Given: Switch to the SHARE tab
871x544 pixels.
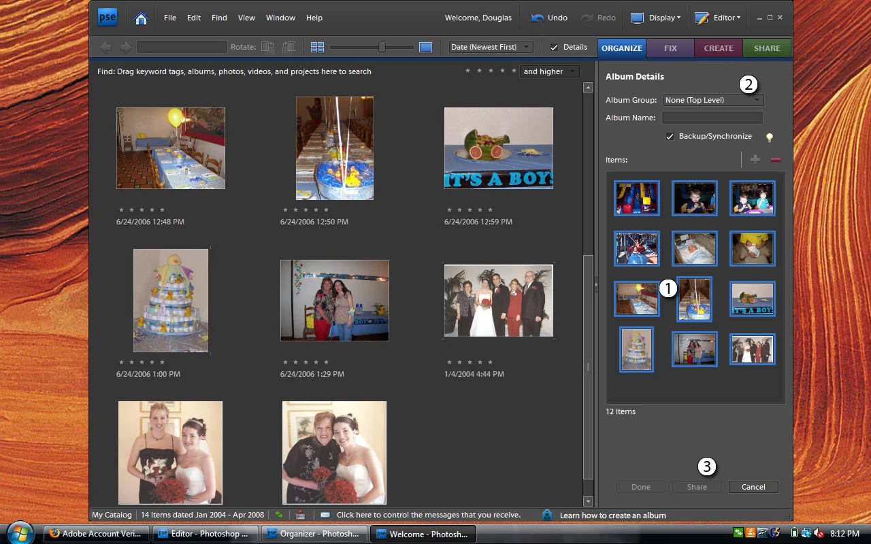Looking at the screenshot, I should [x=767, y=48].
